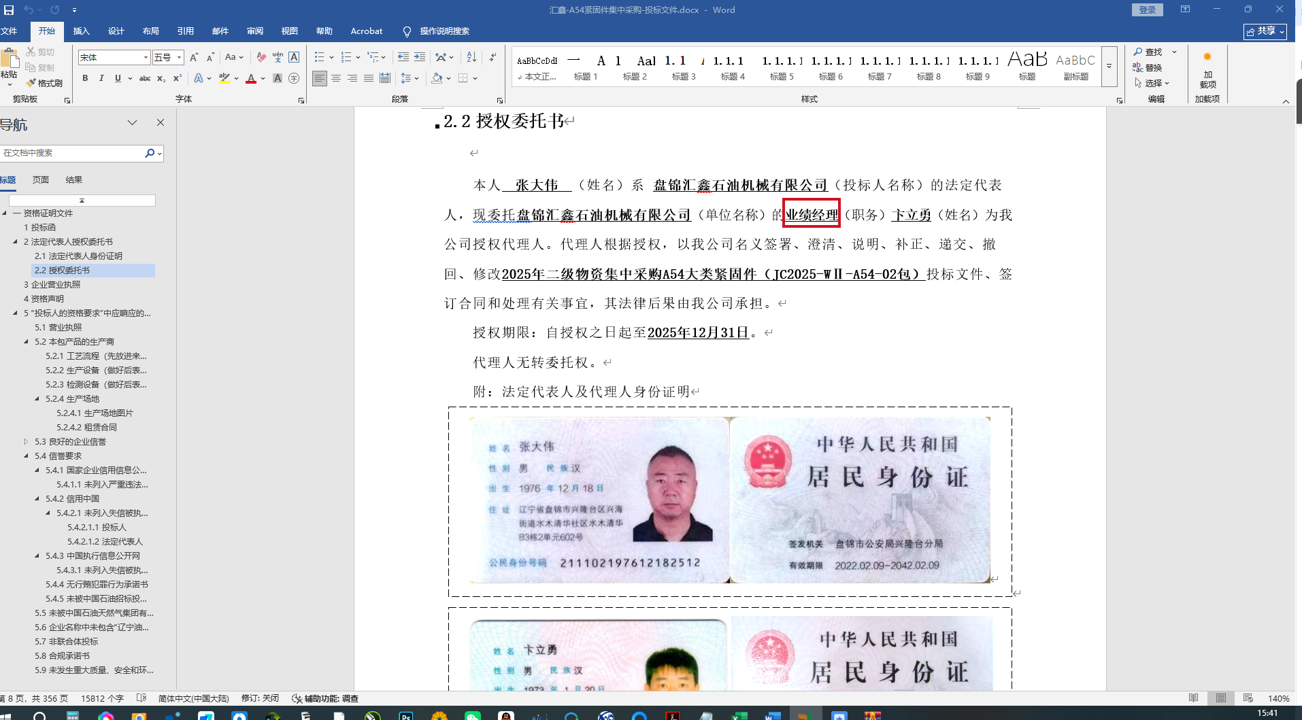Justify the paragraph text
The image size is (1302, 720).
point(369,78)
